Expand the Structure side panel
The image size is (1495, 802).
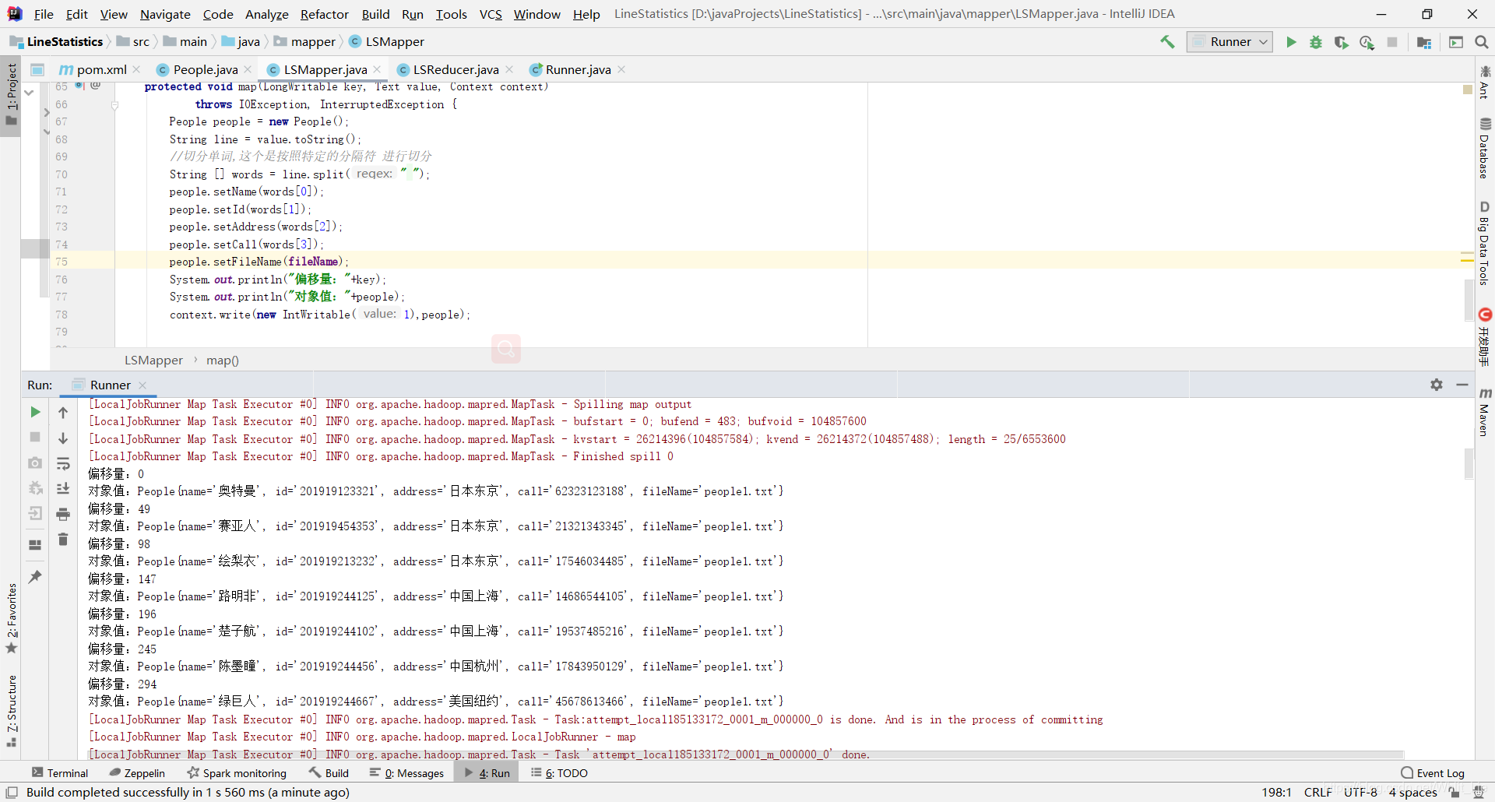coord(11,712)
